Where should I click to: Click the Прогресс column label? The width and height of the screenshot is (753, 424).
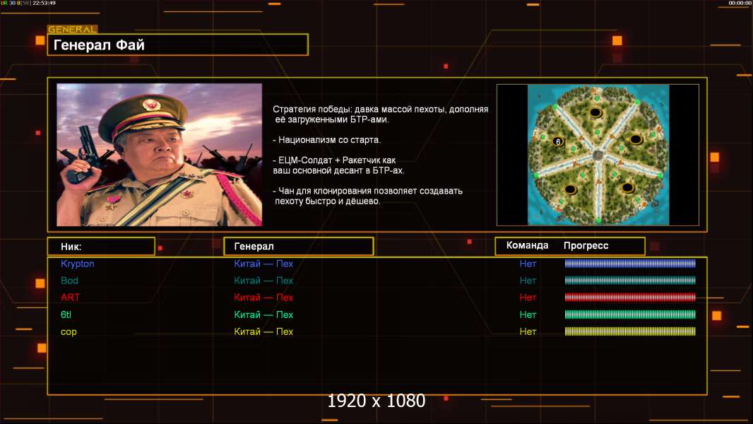(586, 245)
